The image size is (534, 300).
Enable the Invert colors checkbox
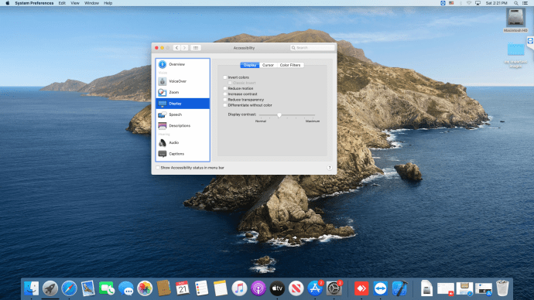click(x=225, y=77)
